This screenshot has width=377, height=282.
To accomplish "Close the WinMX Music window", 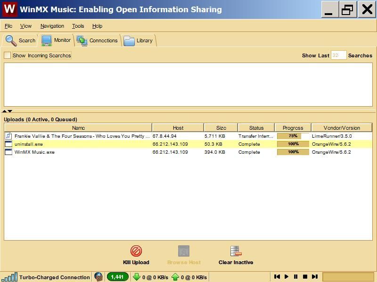I will 367,9.
